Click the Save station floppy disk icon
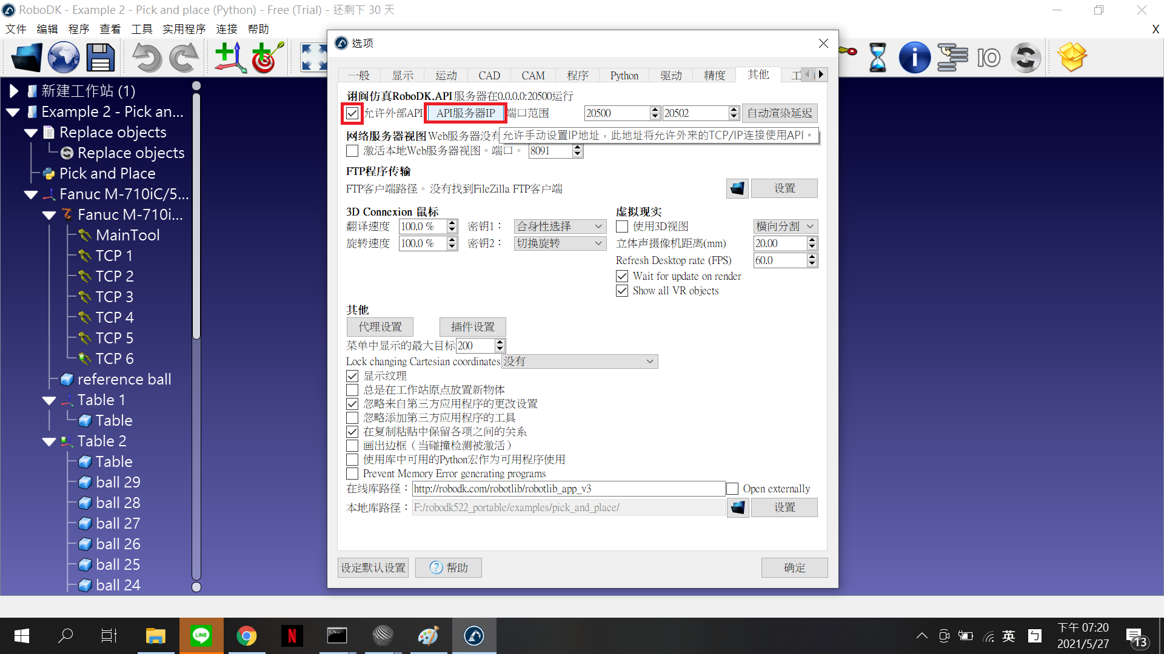This screenshot has width=1164, height=654. pyautogui.click(x=100, y=58)
